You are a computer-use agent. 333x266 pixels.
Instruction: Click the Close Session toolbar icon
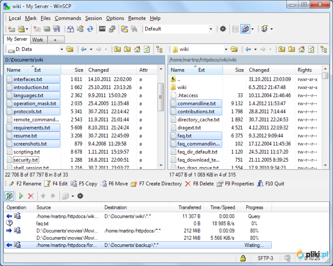37,29
